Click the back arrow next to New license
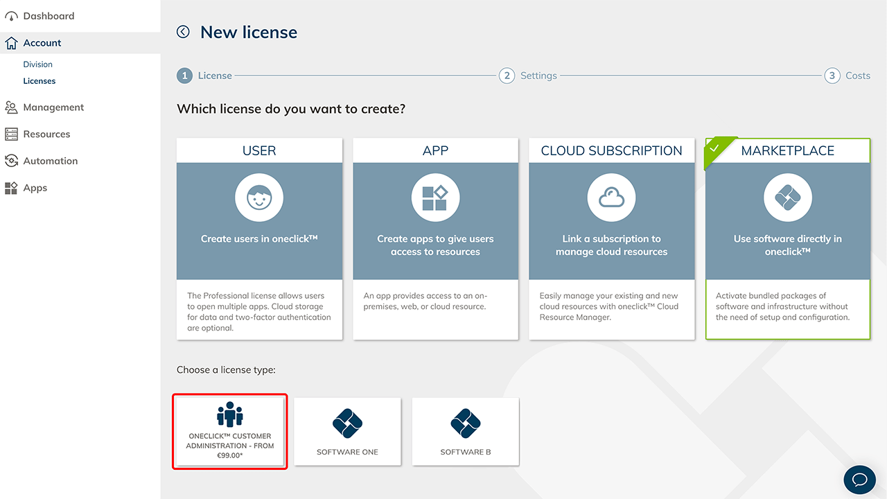Screen dimensions: 887x499 (x=183, y=32)
